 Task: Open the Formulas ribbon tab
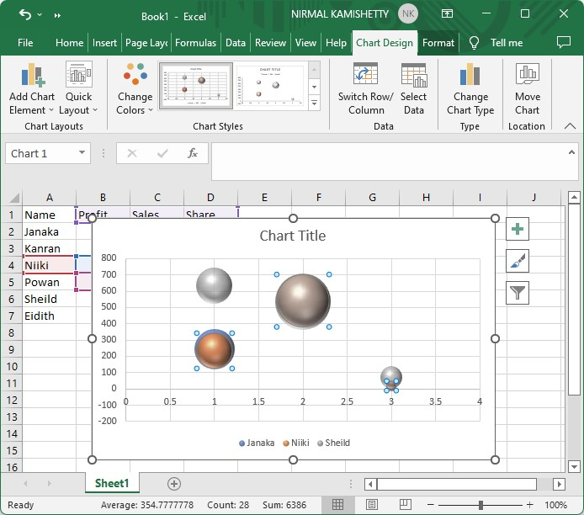[x=195, y=43]
